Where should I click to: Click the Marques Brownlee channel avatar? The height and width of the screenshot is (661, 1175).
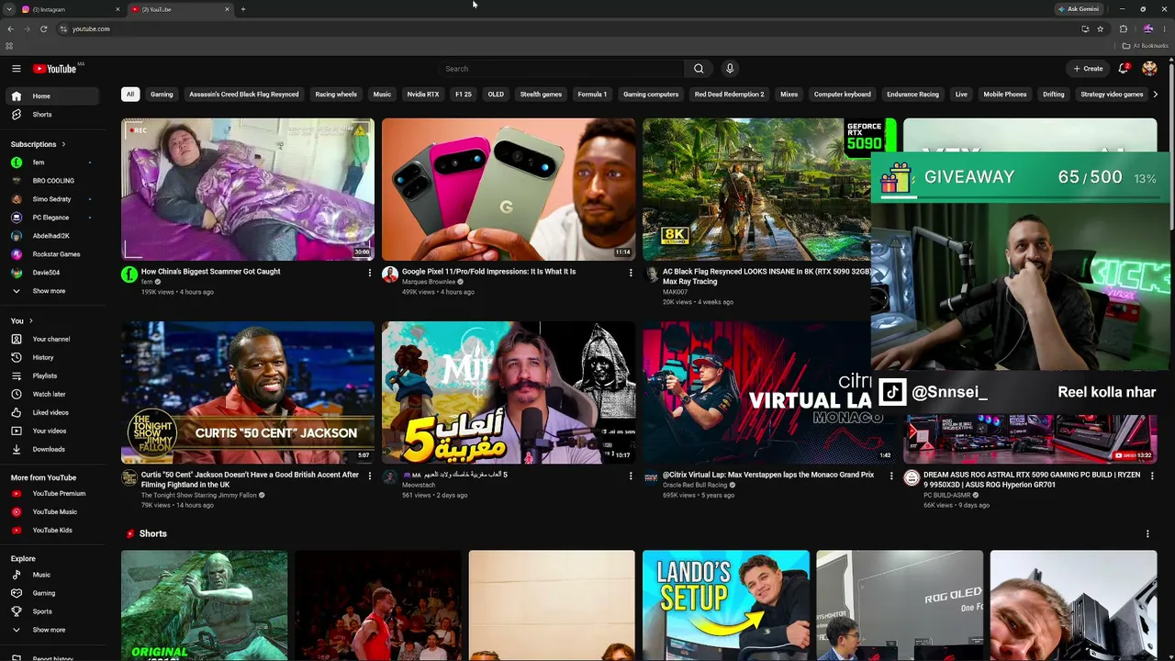(390, 274)
